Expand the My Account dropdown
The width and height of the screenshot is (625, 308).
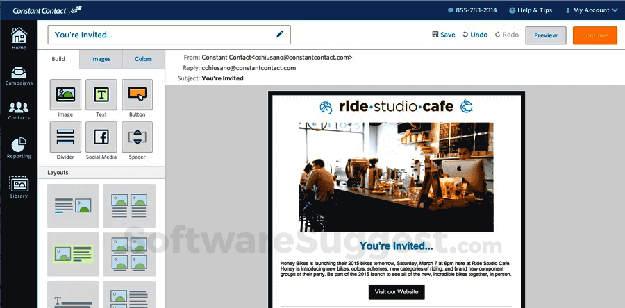tap(592, 10)
